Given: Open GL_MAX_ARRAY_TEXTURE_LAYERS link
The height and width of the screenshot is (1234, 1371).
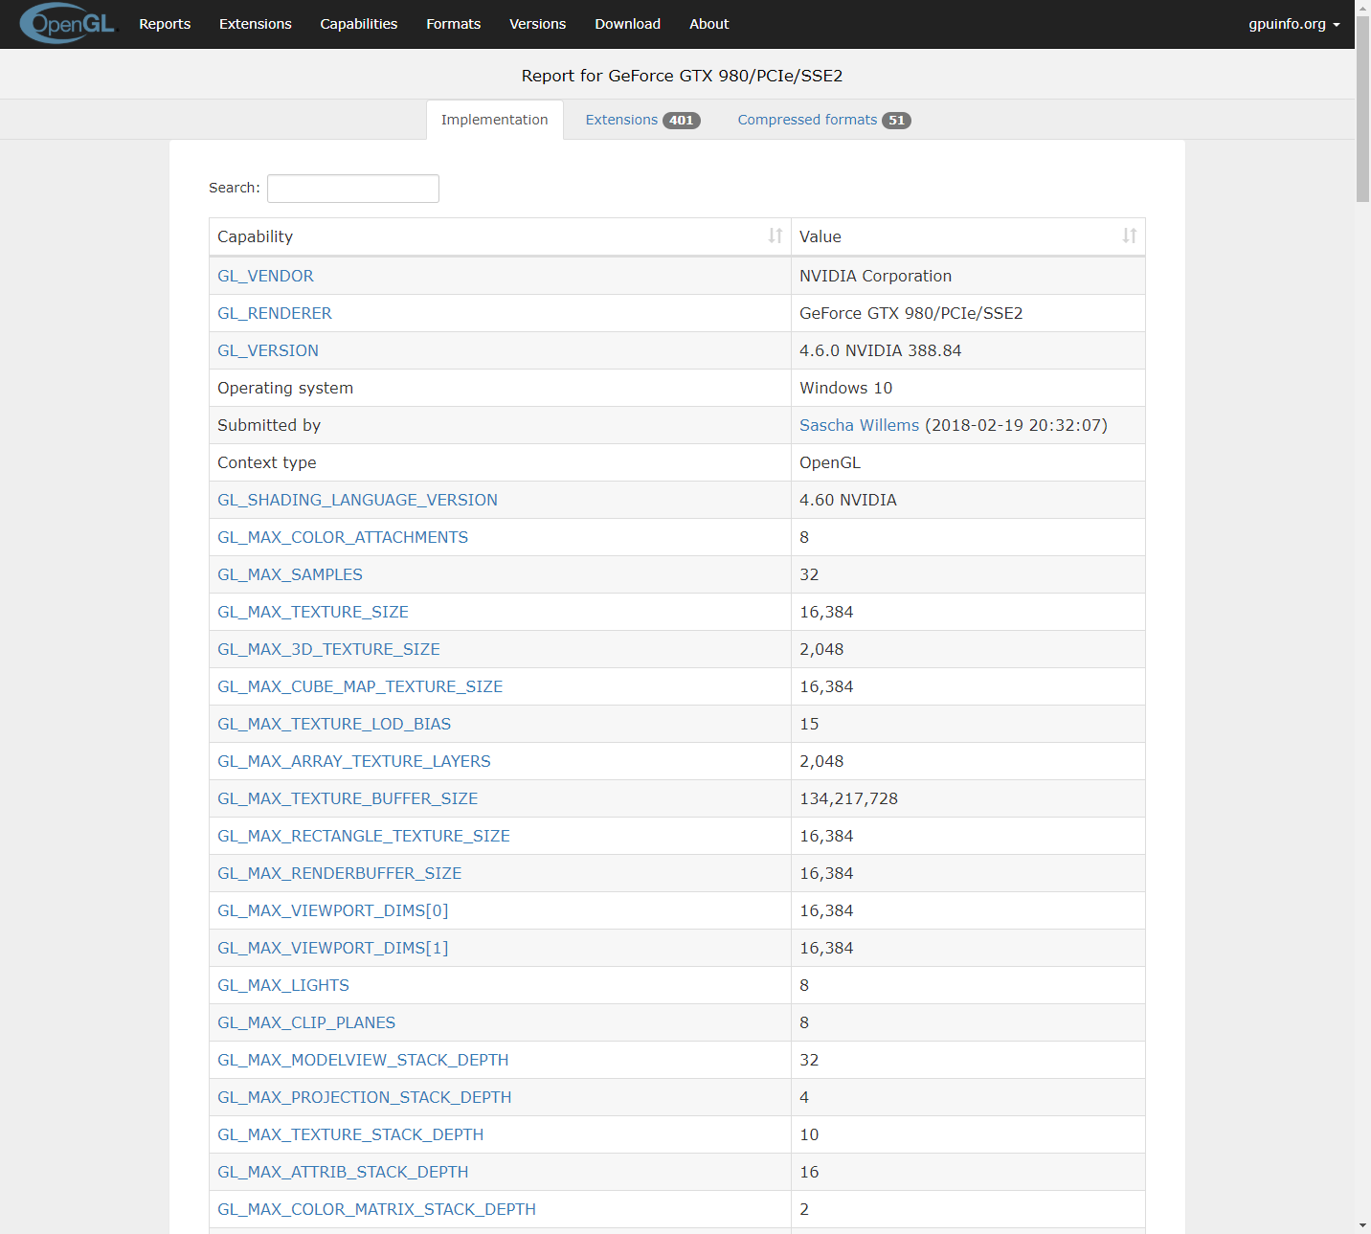Looking at the screenshot, I should click(x=354, y=761).
